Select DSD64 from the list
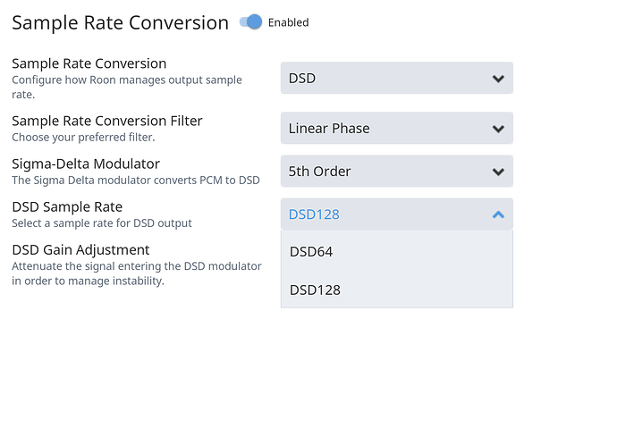The width and height of the screenshot is (617, 437). pos(397,251)
